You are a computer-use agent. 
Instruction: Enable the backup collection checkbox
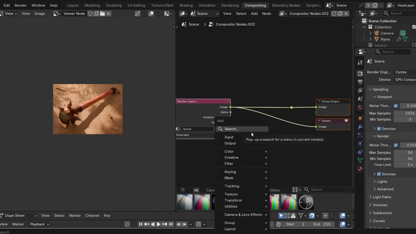(414, 45)
